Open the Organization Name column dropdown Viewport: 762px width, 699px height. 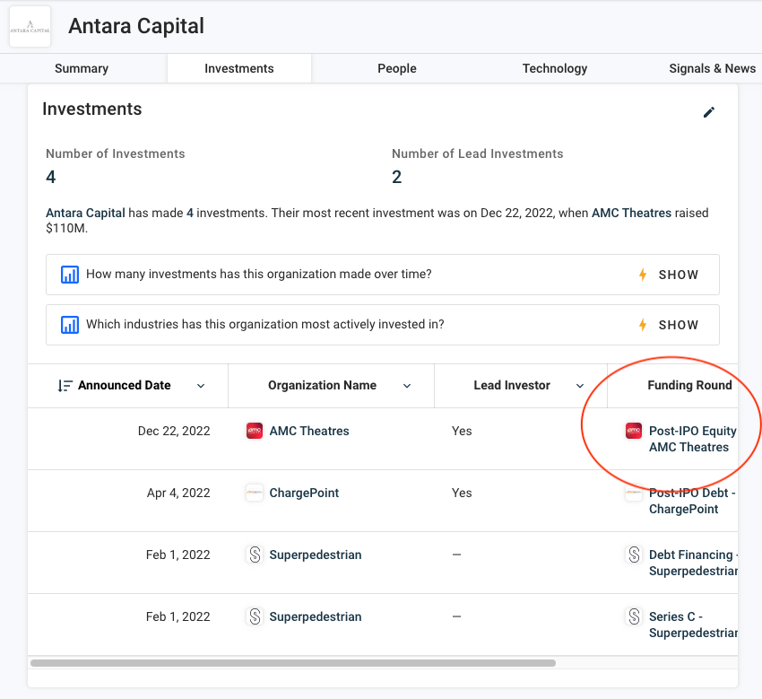point(407,386)
